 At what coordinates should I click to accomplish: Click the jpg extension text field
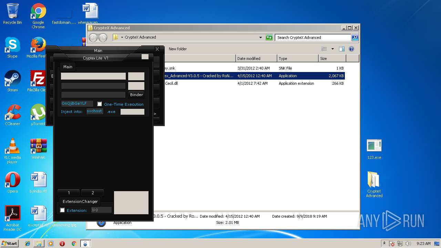(x=101, y=210)
